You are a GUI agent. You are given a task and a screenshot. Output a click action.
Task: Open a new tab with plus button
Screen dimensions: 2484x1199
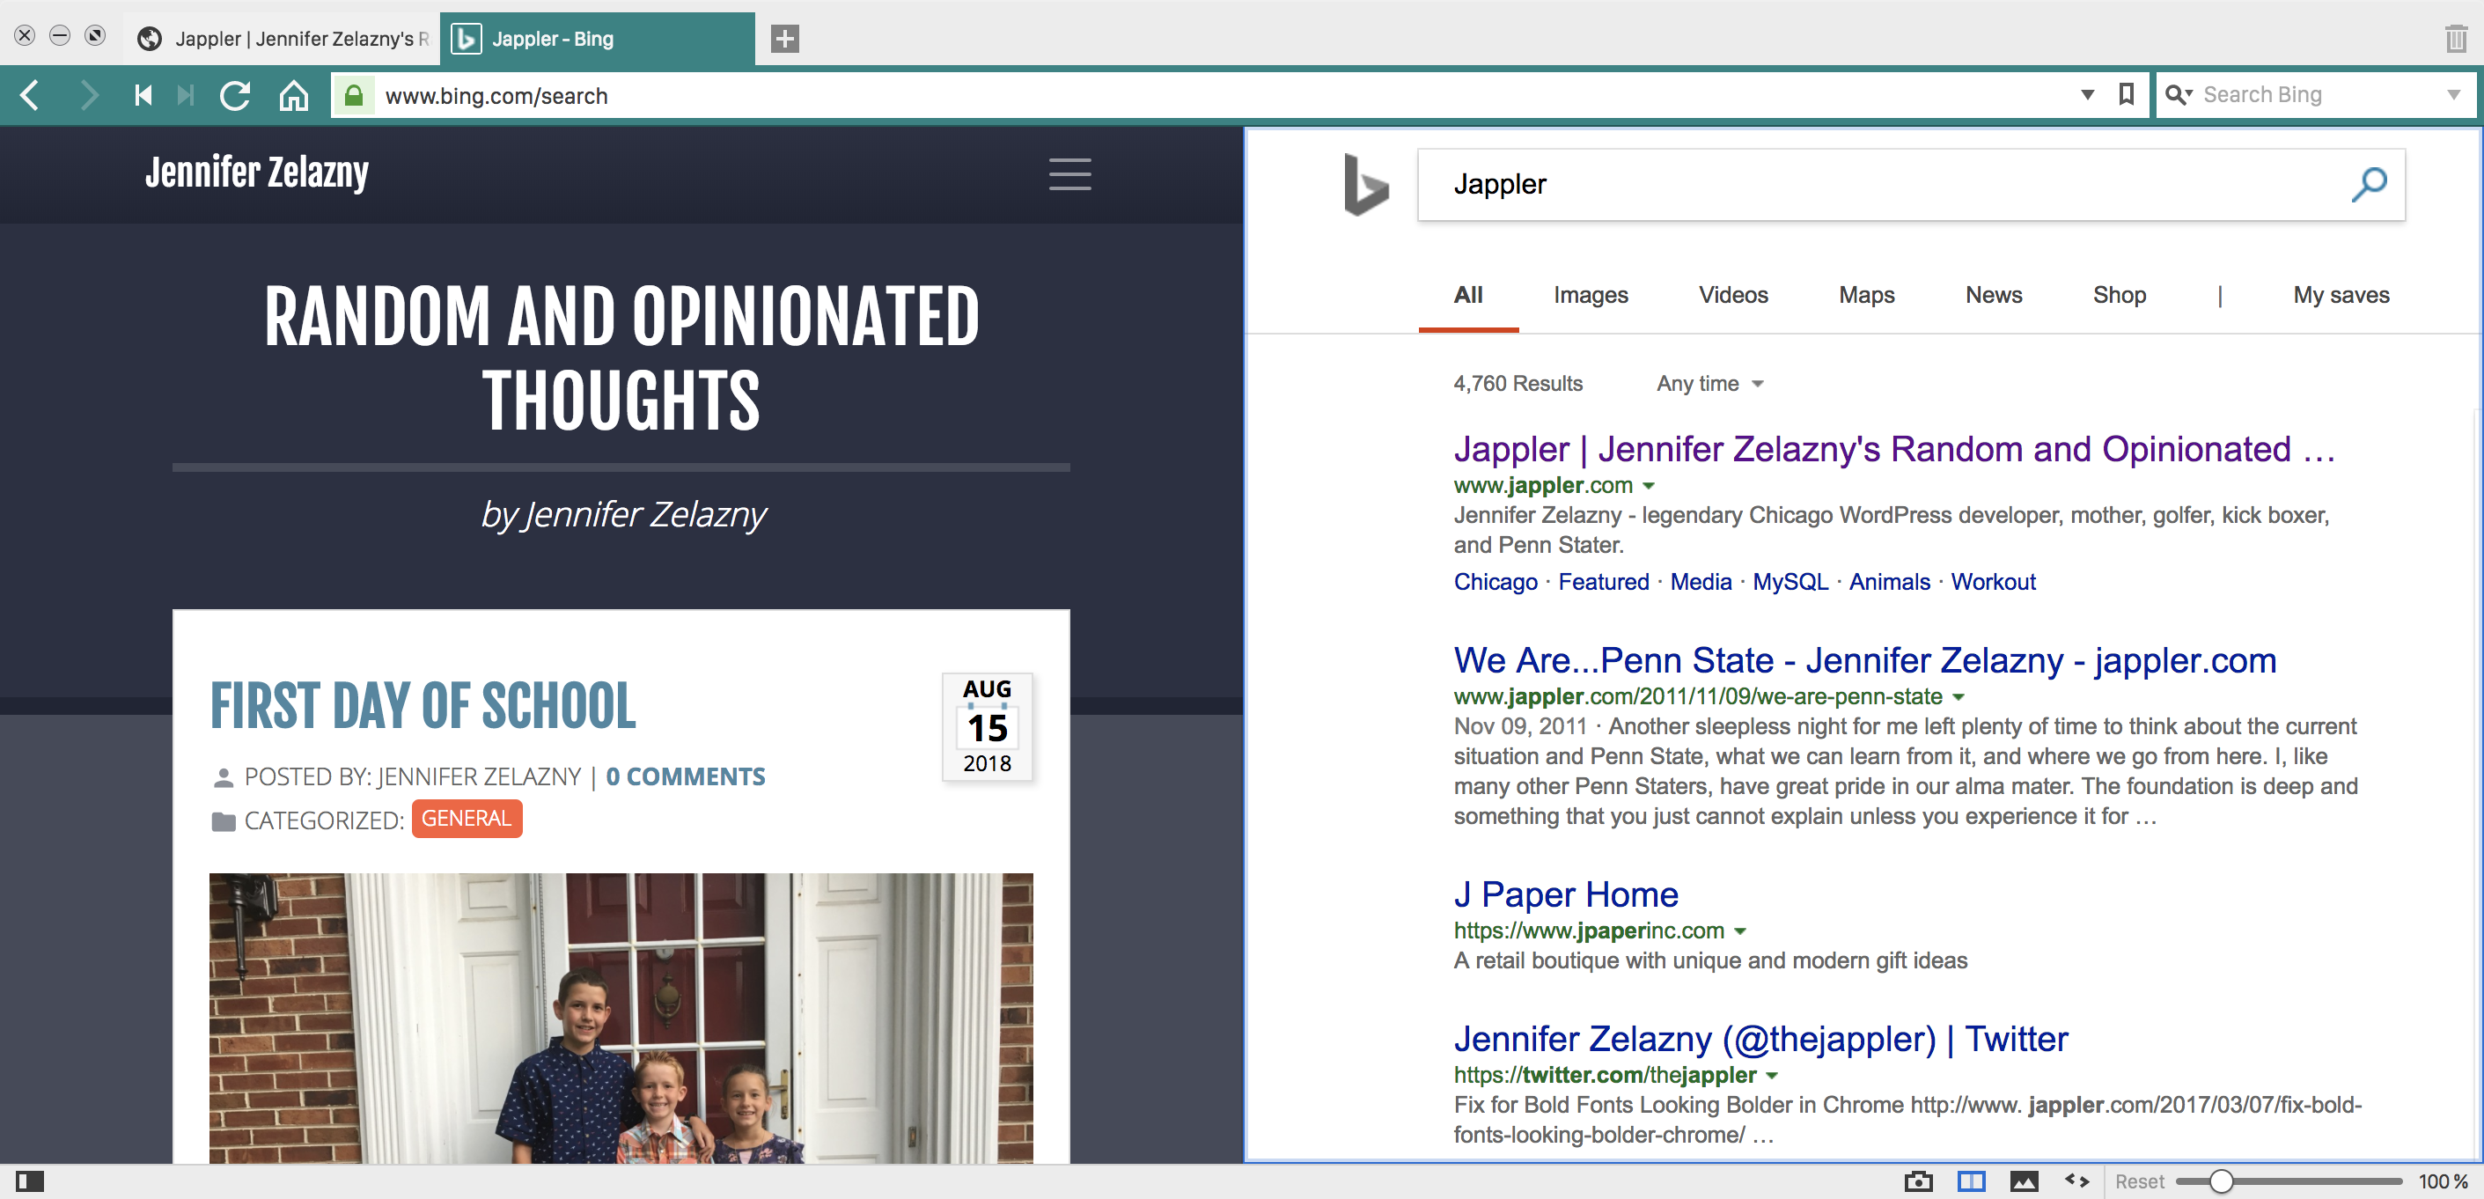tap(785, 39)
